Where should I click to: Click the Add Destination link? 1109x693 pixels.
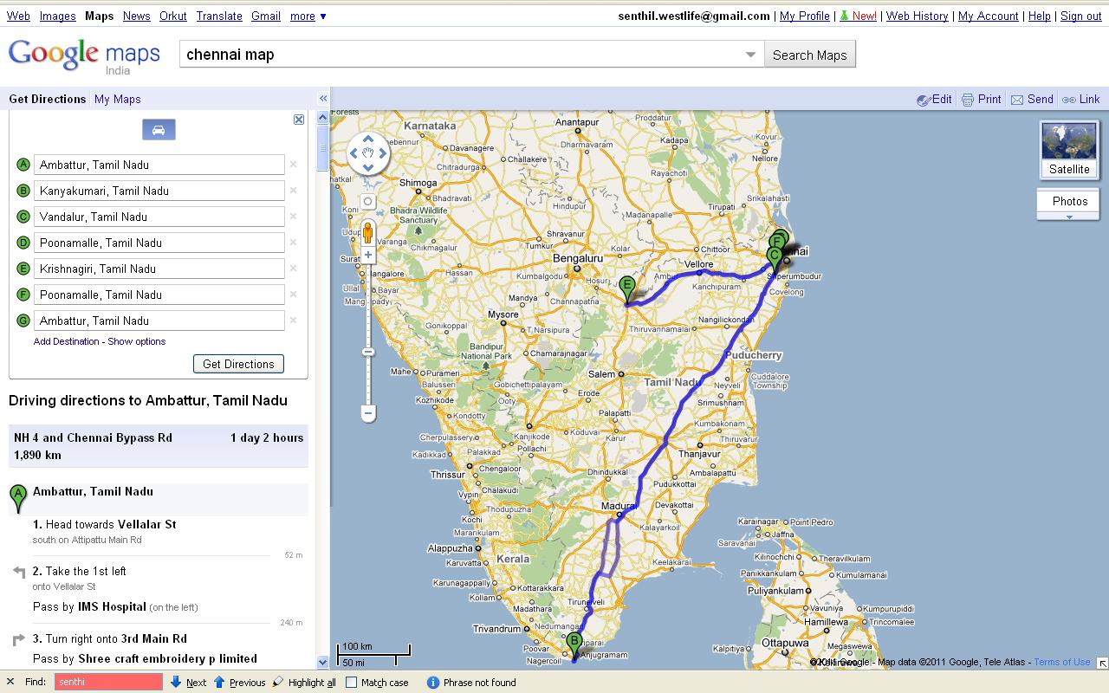pyautogui.click(x=67, y=341)
